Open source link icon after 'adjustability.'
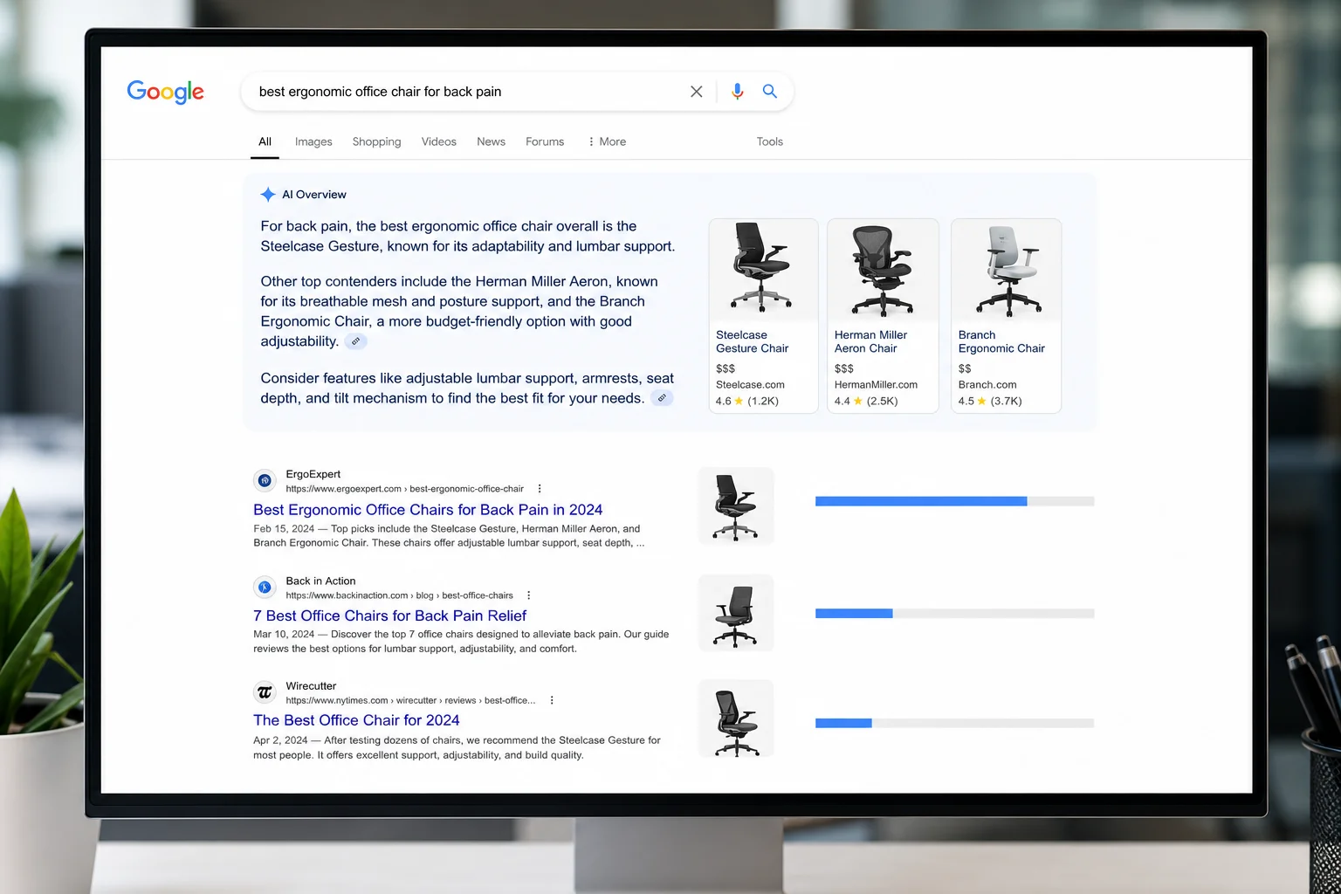The width and height of the screenshot is (1341, 894). point(355,341)
